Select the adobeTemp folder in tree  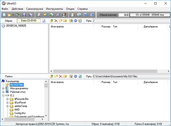pos(21,106)
